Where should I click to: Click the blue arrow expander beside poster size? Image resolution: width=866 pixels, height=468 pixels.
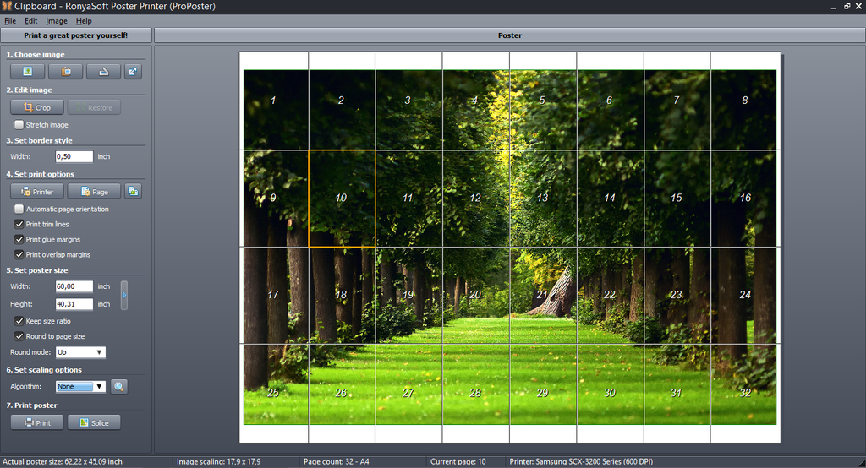pyautogui.click(x=124, y=295)
